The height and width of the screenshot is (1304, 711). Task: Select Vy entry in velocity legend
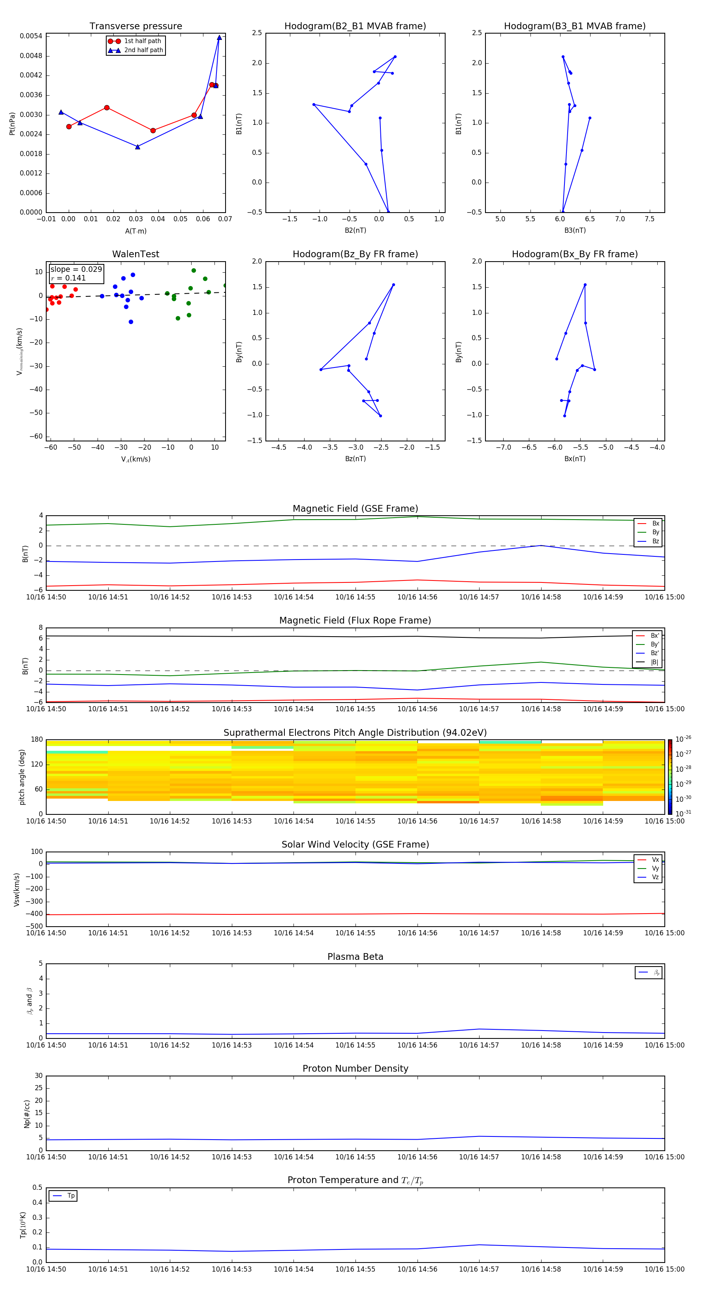coord(648,868)
